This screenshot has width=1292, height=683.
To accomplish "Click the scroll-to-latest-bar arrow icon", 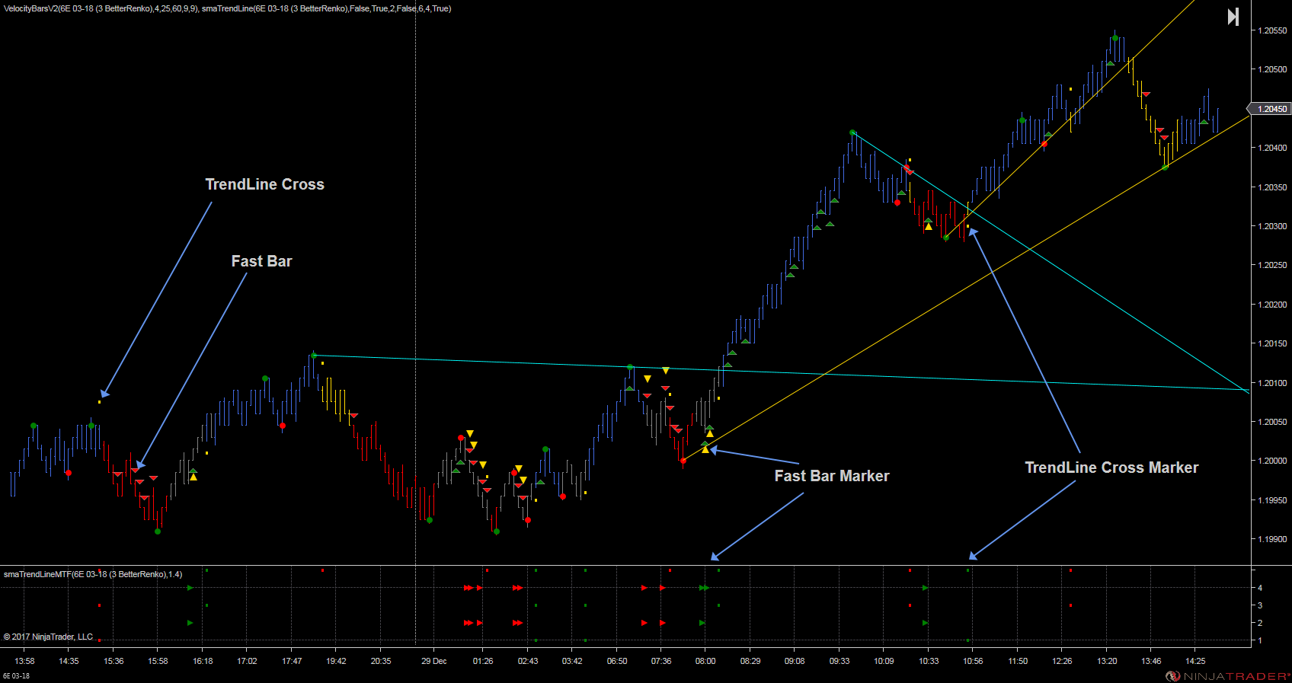I will (1233, 17).
